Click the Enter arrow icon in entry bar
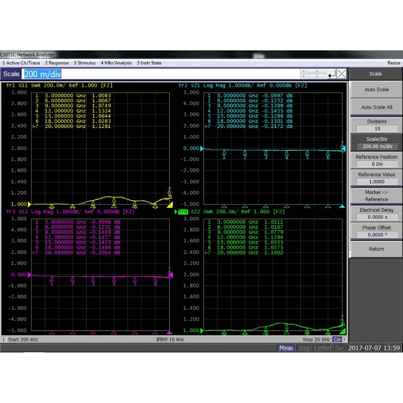 (332, 74)
